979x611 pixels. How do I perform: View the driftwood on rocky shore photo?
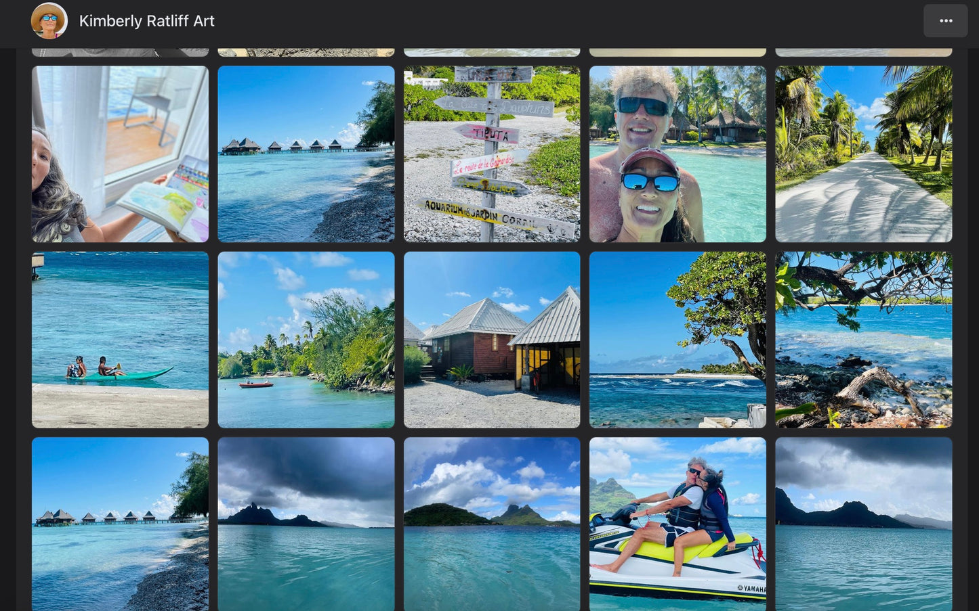pyautogui.click(x=863, y=340)
